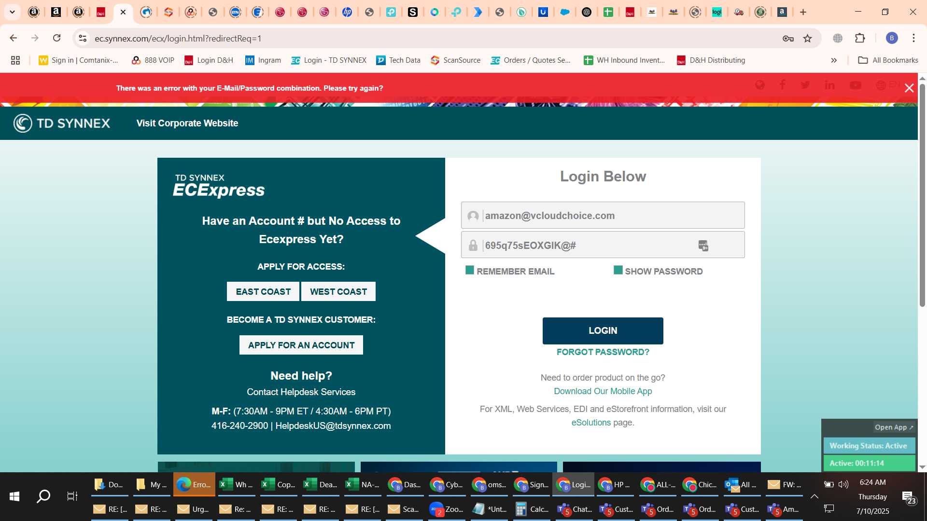
Task: Open the Orders / Quotes bookmark
Action: (531, 60)
